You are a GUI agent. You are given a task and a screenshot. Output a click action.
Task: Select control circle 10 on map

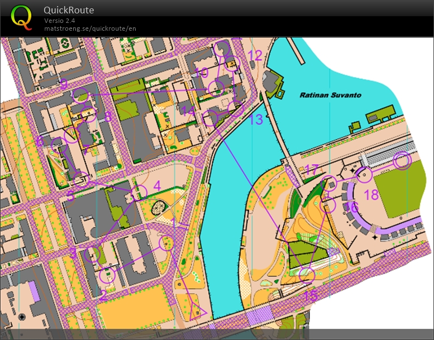216,87
